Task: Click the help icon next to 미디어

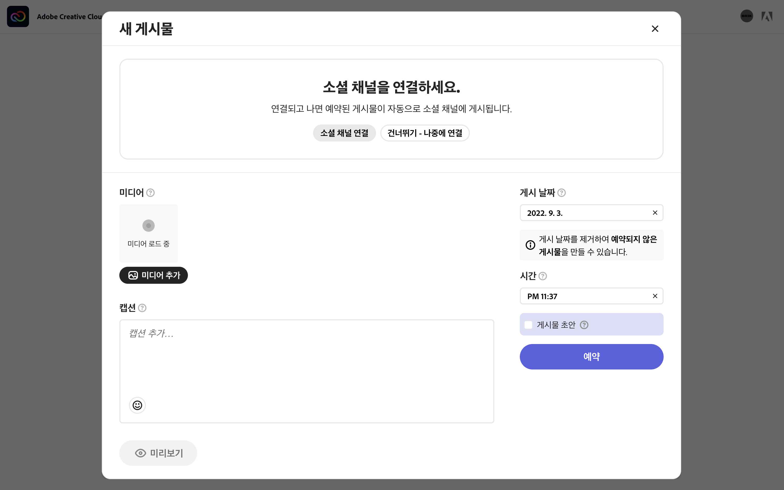Action: tap(150, 193)
